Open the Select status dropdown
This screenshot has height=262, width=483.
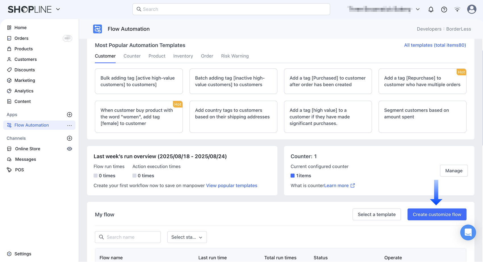tap(187, 237)
